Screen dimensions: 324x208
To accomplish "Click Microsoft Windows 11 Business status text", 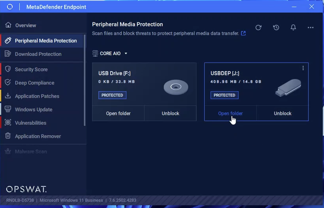I will [x=71, y=200].
